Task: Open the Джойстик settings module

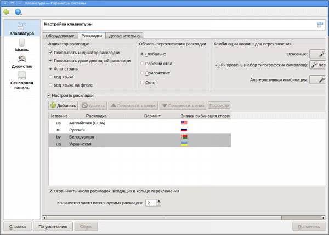Action: (x=22, y=62)
